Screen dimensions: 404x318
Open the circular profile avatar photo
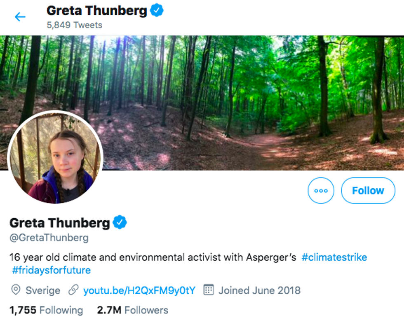pyautogui.click(x=56, y=158)
